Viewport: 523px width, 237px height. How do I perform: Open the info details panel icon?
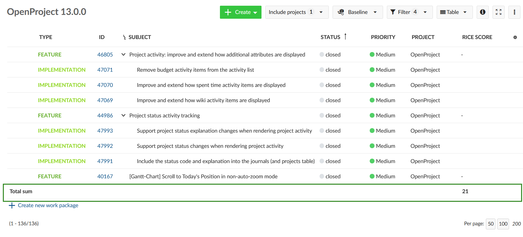[x=482, y=12]
